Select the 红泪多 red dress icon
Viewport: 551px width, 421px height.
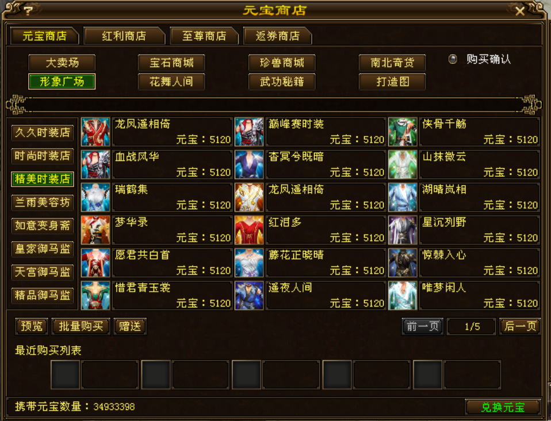pos(249,230)
